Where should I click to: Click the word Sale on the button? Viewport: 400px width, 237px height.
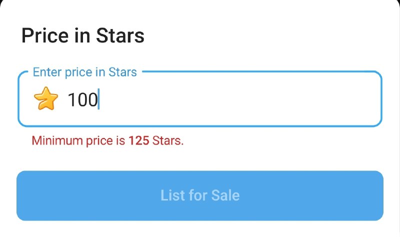pos(225,195)
